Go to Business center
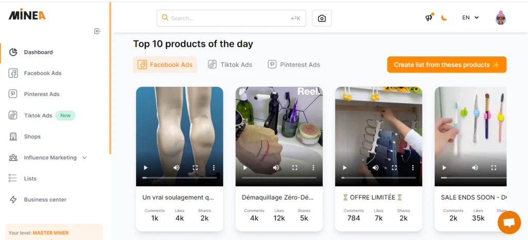This screenshot has height=240, width=528. (45, 200)
